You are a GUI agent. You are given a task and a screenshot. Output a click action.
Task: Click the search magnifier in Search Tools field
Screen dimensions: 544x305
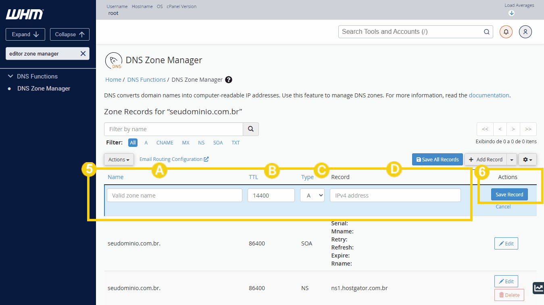[x=487, y=32]
